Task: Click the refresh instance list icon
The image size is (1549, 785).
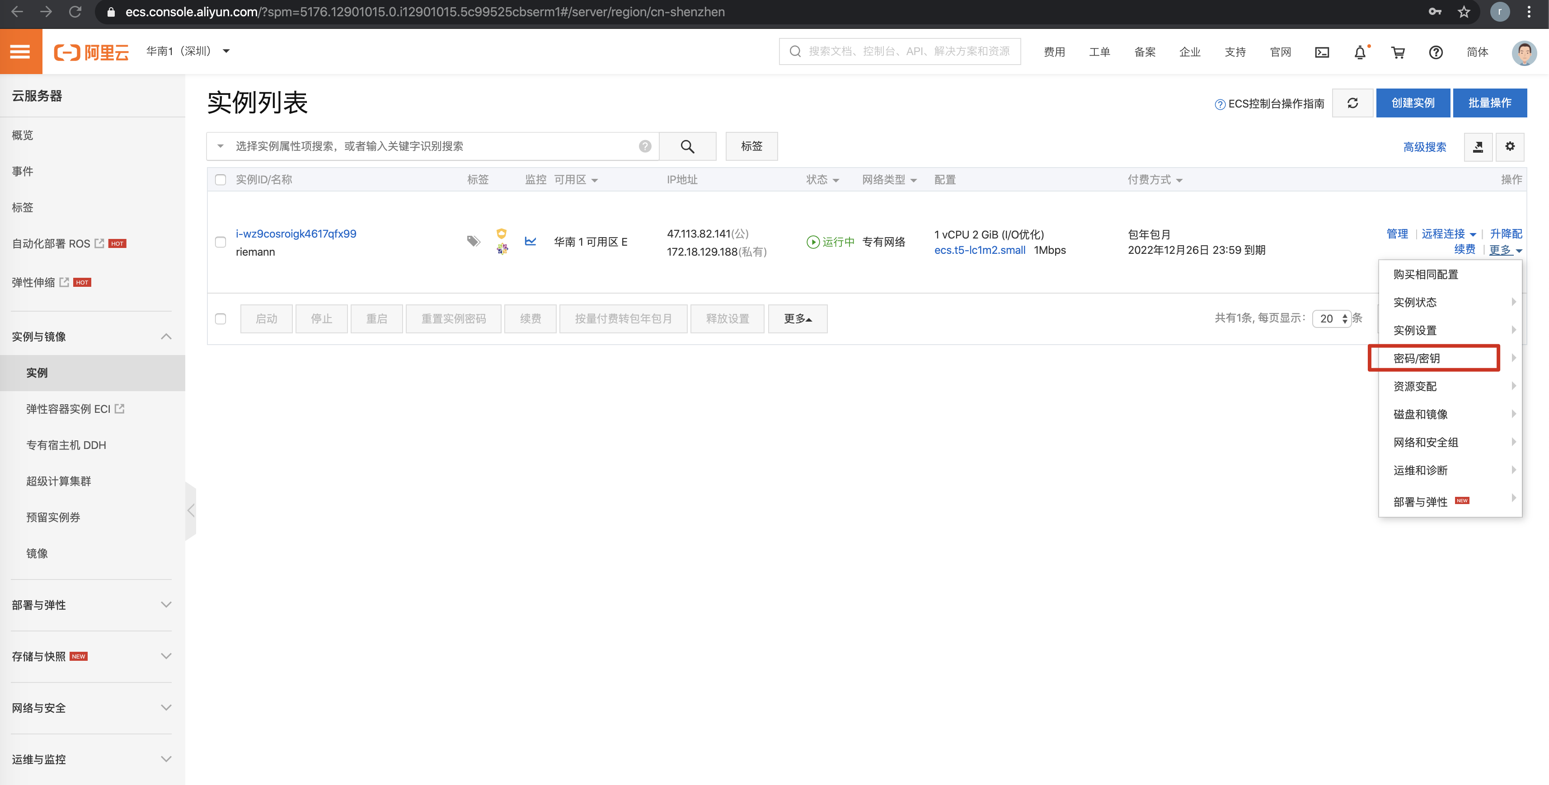Action: coord(1352,103)
